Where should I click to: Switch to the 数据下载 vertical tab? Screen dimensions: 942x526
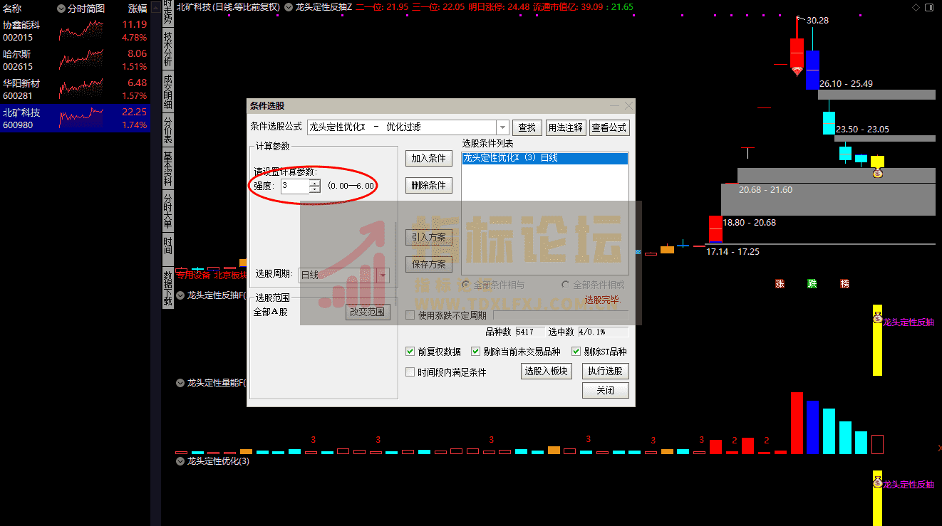click(167, 288)
